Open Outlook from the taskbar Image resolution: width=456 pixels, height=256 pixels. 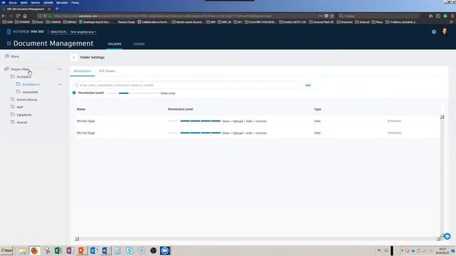[x=93, y=250]
